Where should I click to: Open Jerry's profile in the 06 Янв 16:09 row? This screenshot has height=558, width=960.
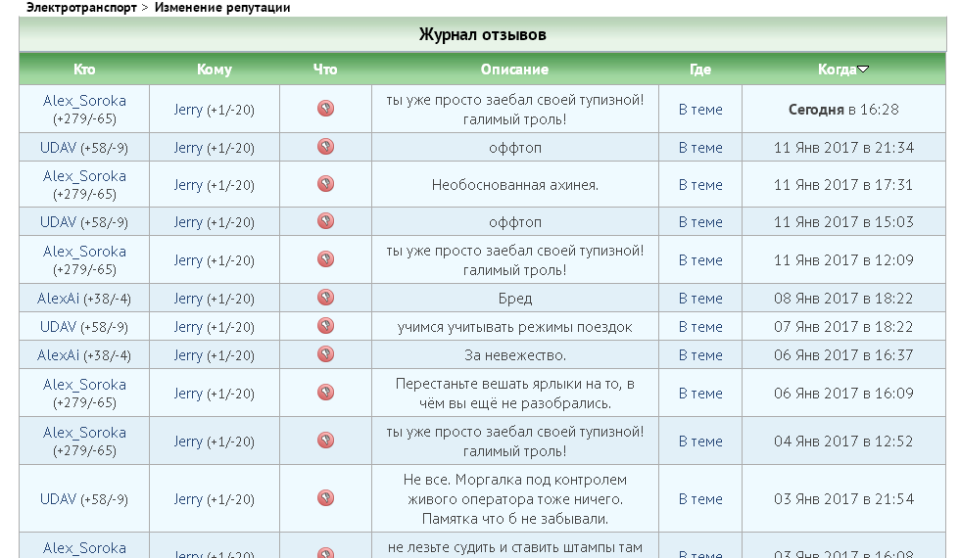point(188,394)
